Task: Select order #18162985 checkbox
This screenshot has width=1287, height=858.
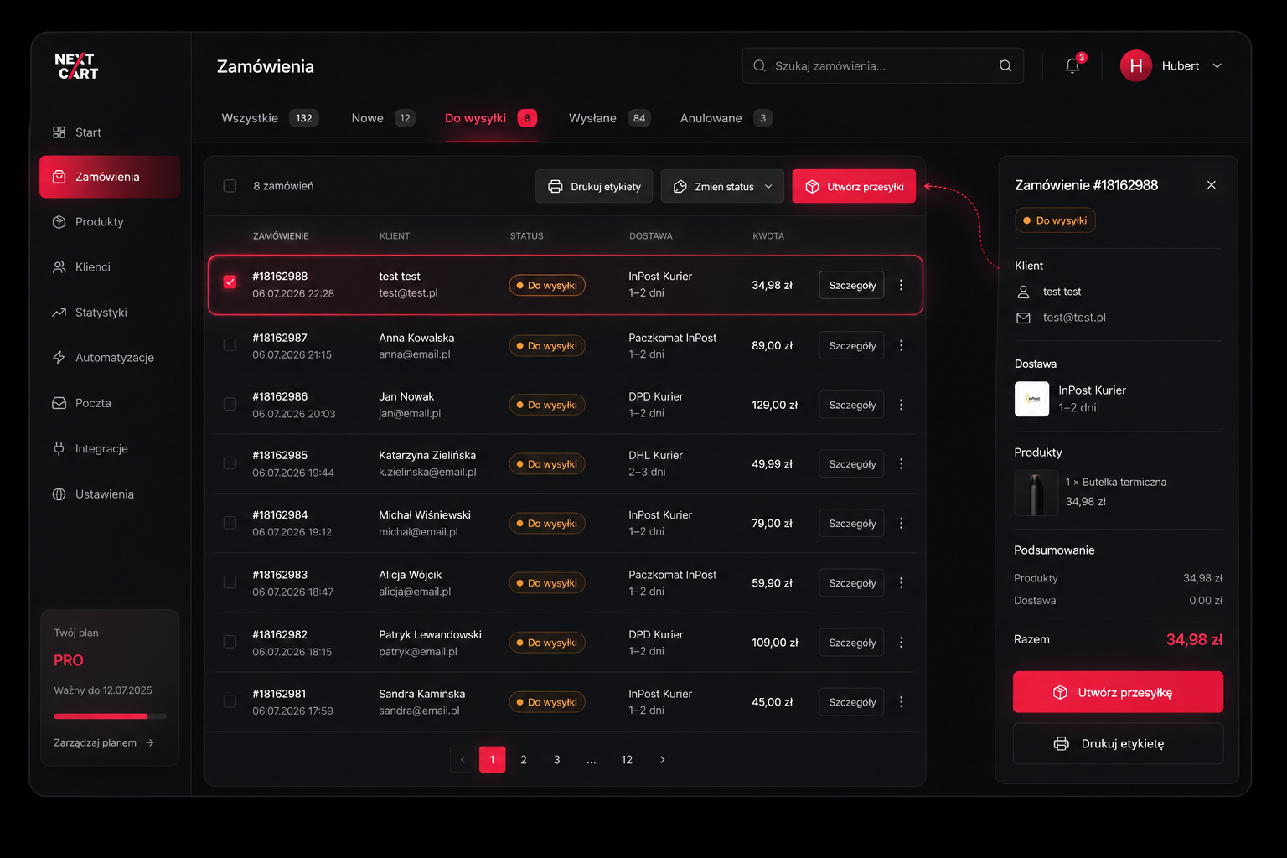Action: 230,463
